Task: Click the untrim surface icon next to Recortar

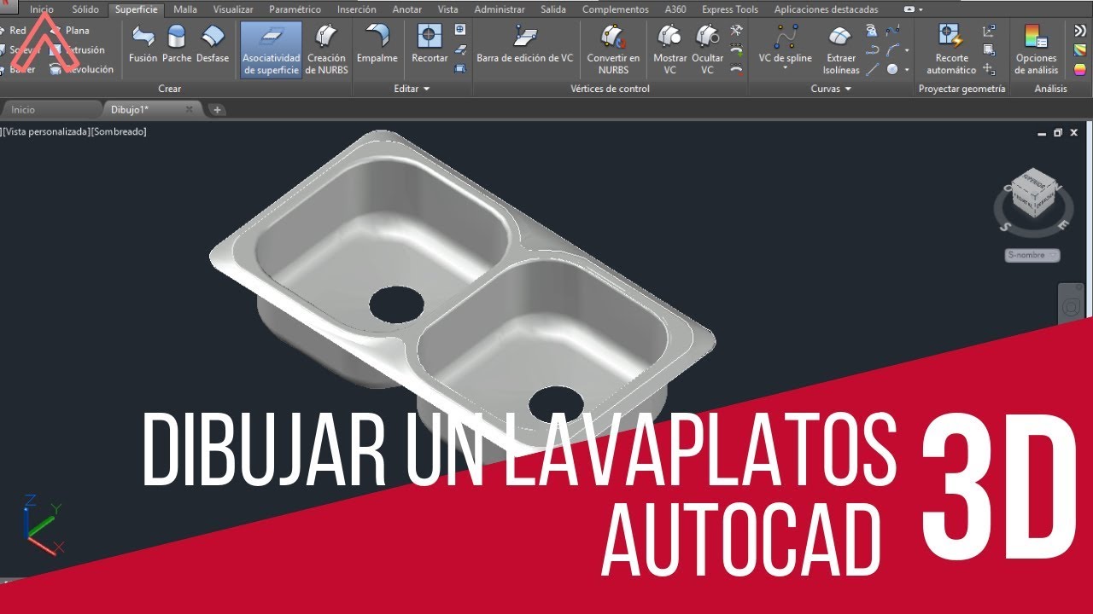Action: pos(460,31)
